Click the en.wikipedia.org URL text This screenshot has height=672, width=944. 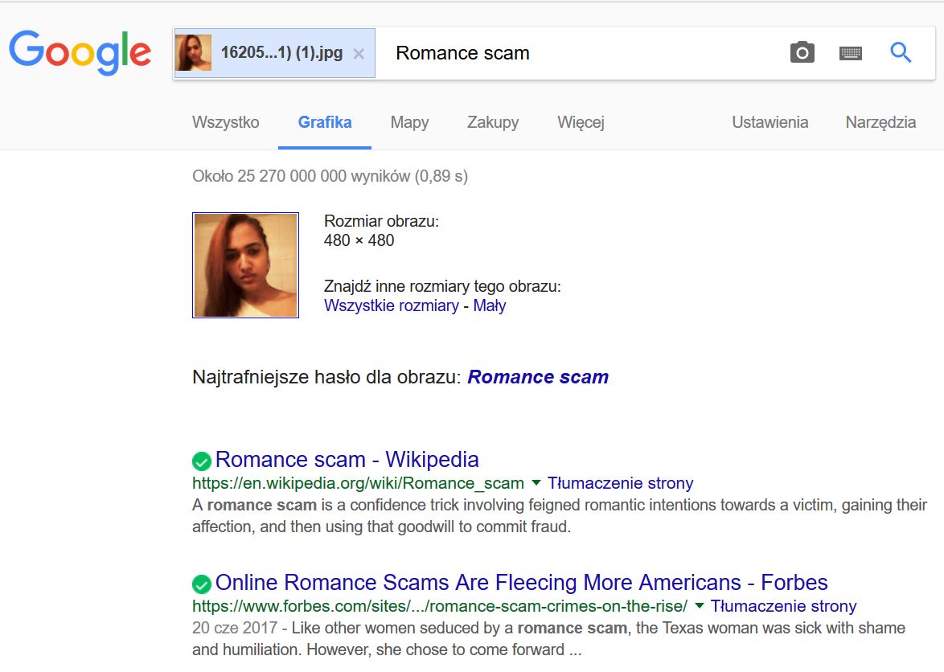[x=358, y=483]
